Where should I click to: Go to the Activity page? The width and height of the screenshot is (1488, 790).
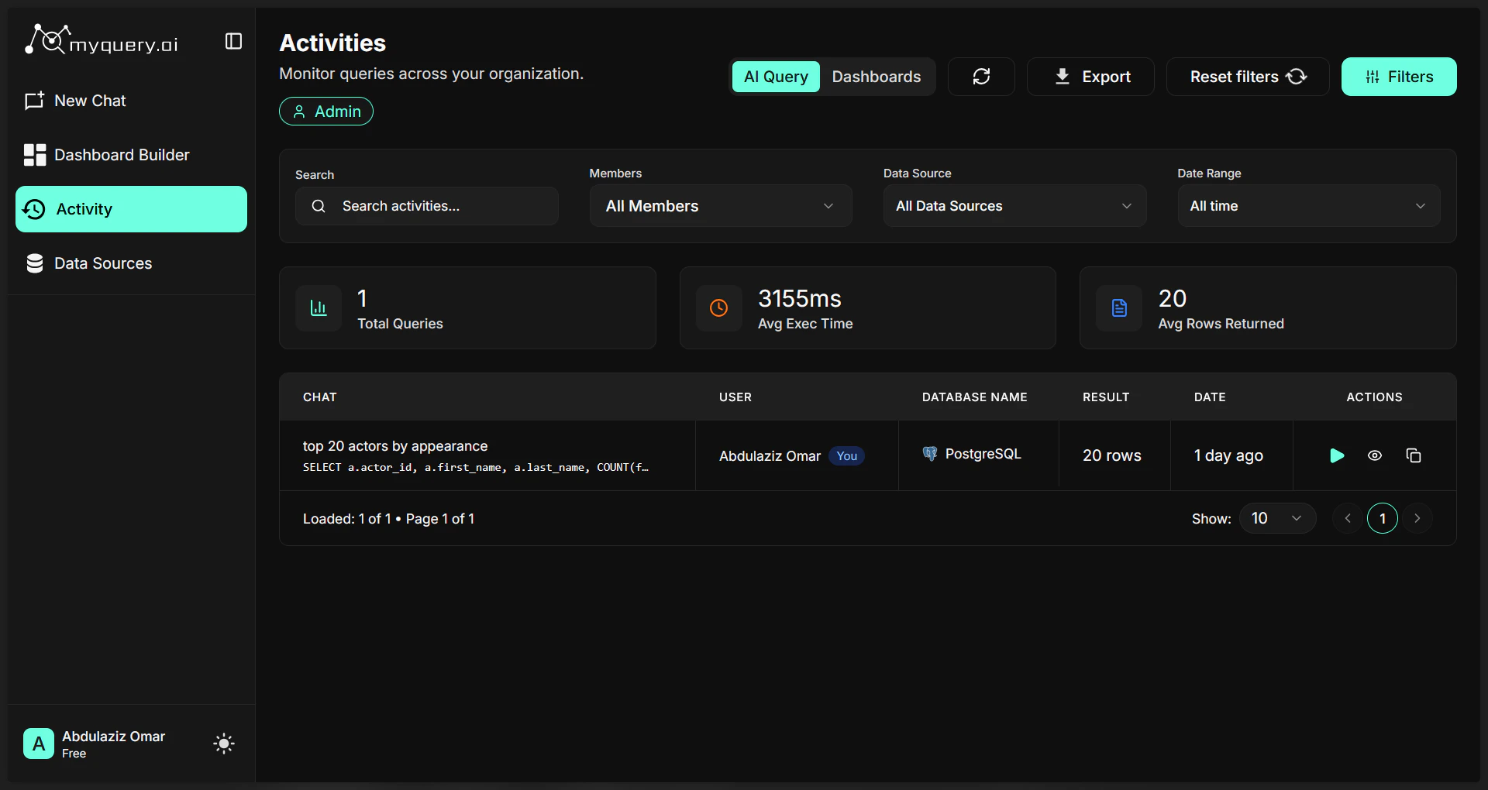pyautogui.click(x=131, y=209)
